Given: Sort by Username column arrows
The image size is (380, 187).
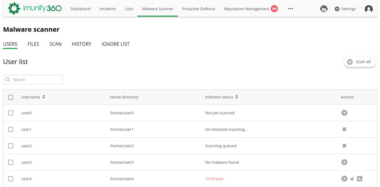Looking at the screenshot, I should tap(44, 97).
